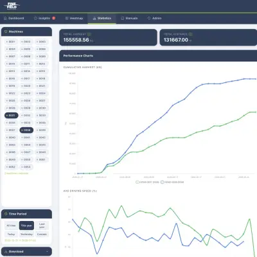Click the Manuals tab's book icon
This screenshot has width=257, height=257.
coord(123,19)
